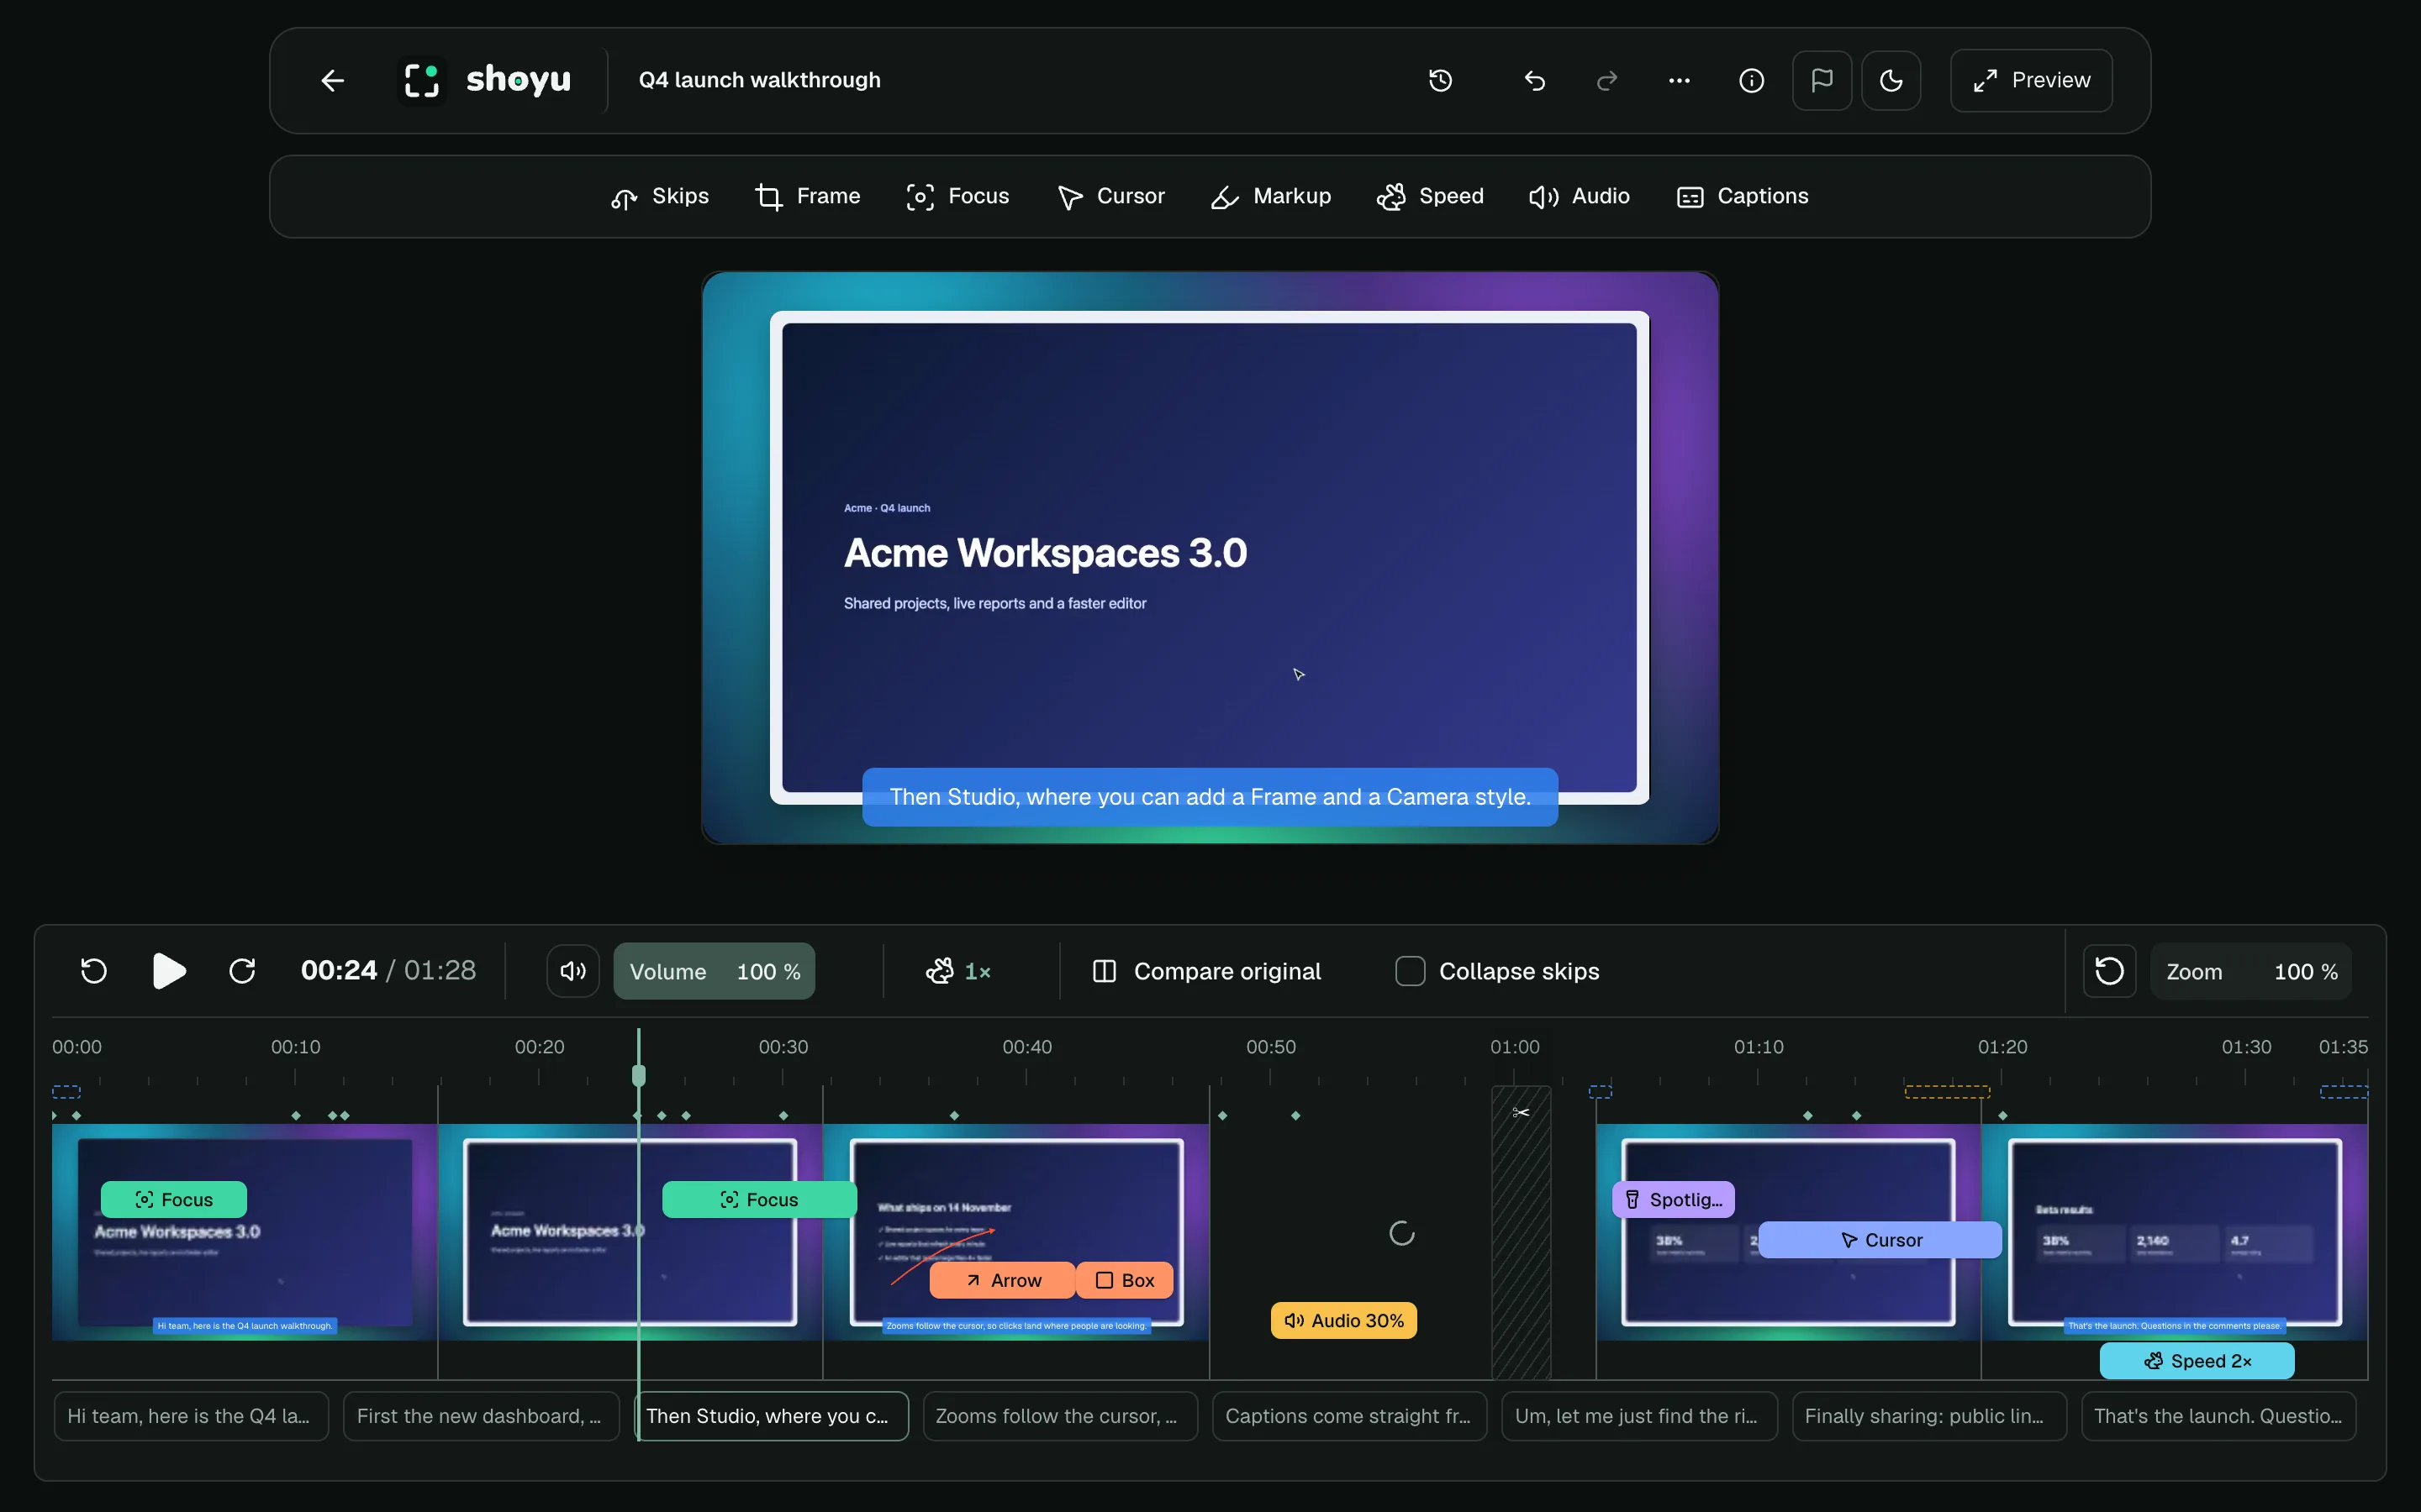
Task: Toggle dark mode moon icon
Action: pyautogui.click(x=1891, y=80)
